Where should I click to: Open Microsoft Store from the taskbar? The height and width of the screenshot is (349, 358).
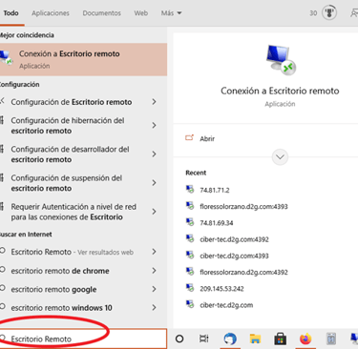coord(280,339)
